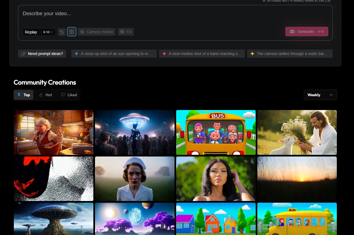Open the cartoon BUS with kids thumbnail

tap(216, 132)
